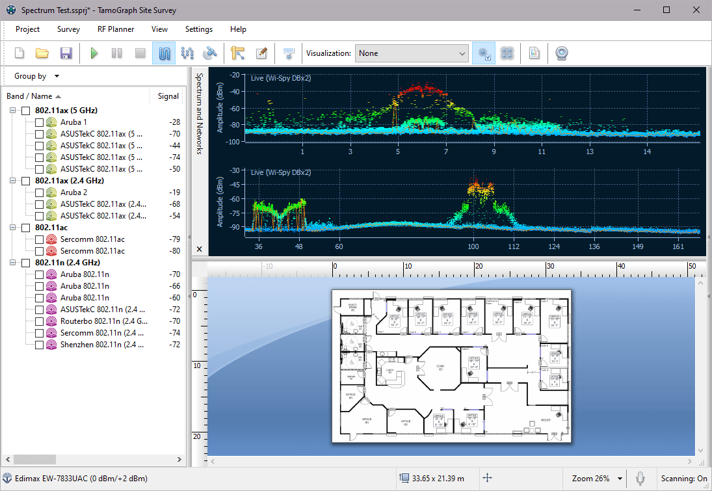Screen dimensions: 712x491
Task: Click the Sercomm 802.11ac -80 red icon
Action: pos(51,251)
